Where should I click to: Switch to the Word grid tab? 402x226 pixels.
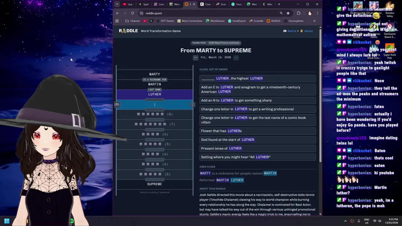(x=175, y=4)
